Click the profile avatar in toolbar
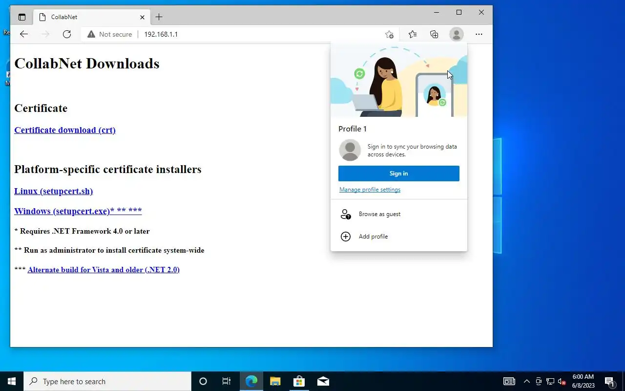The image size is (625, 391). click(x=456, y=34)
